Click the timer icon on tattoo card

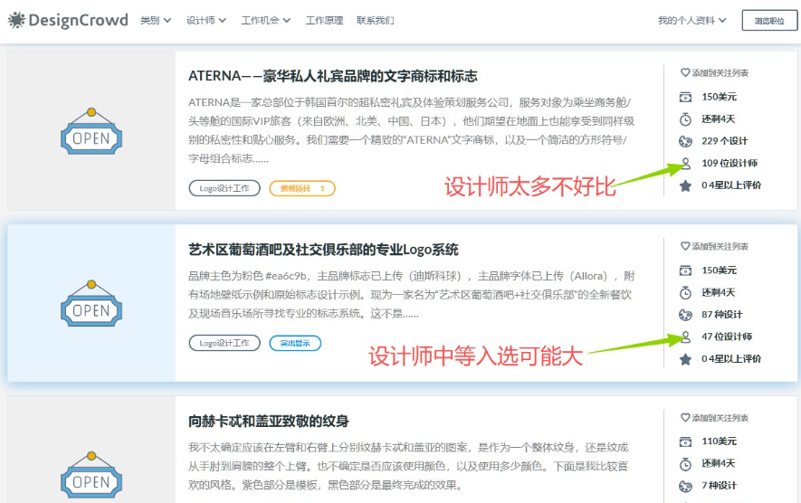click(685, 464)
